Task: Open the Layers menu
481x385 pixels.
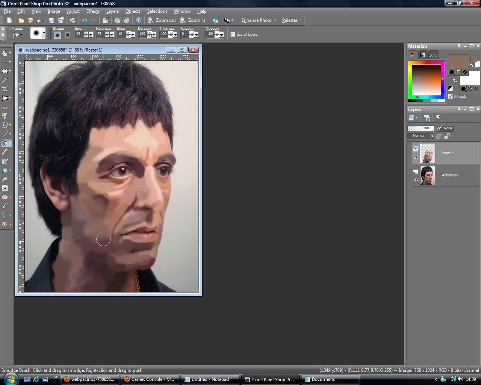Action: pyautogui.click(x=112, y=11)
